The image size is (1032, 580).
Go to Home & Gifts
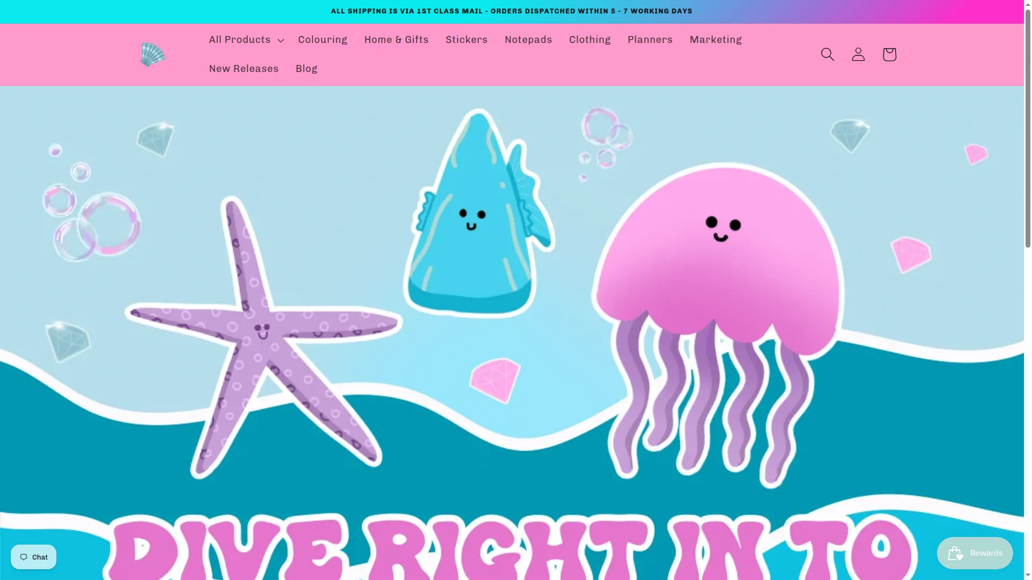(x=396, y=40)
